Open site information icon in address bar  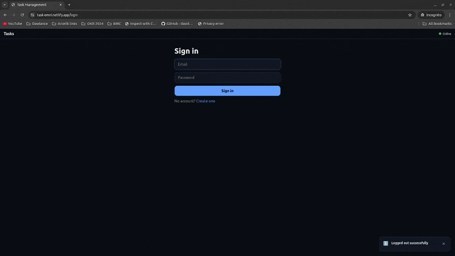(x=32, y=15)
